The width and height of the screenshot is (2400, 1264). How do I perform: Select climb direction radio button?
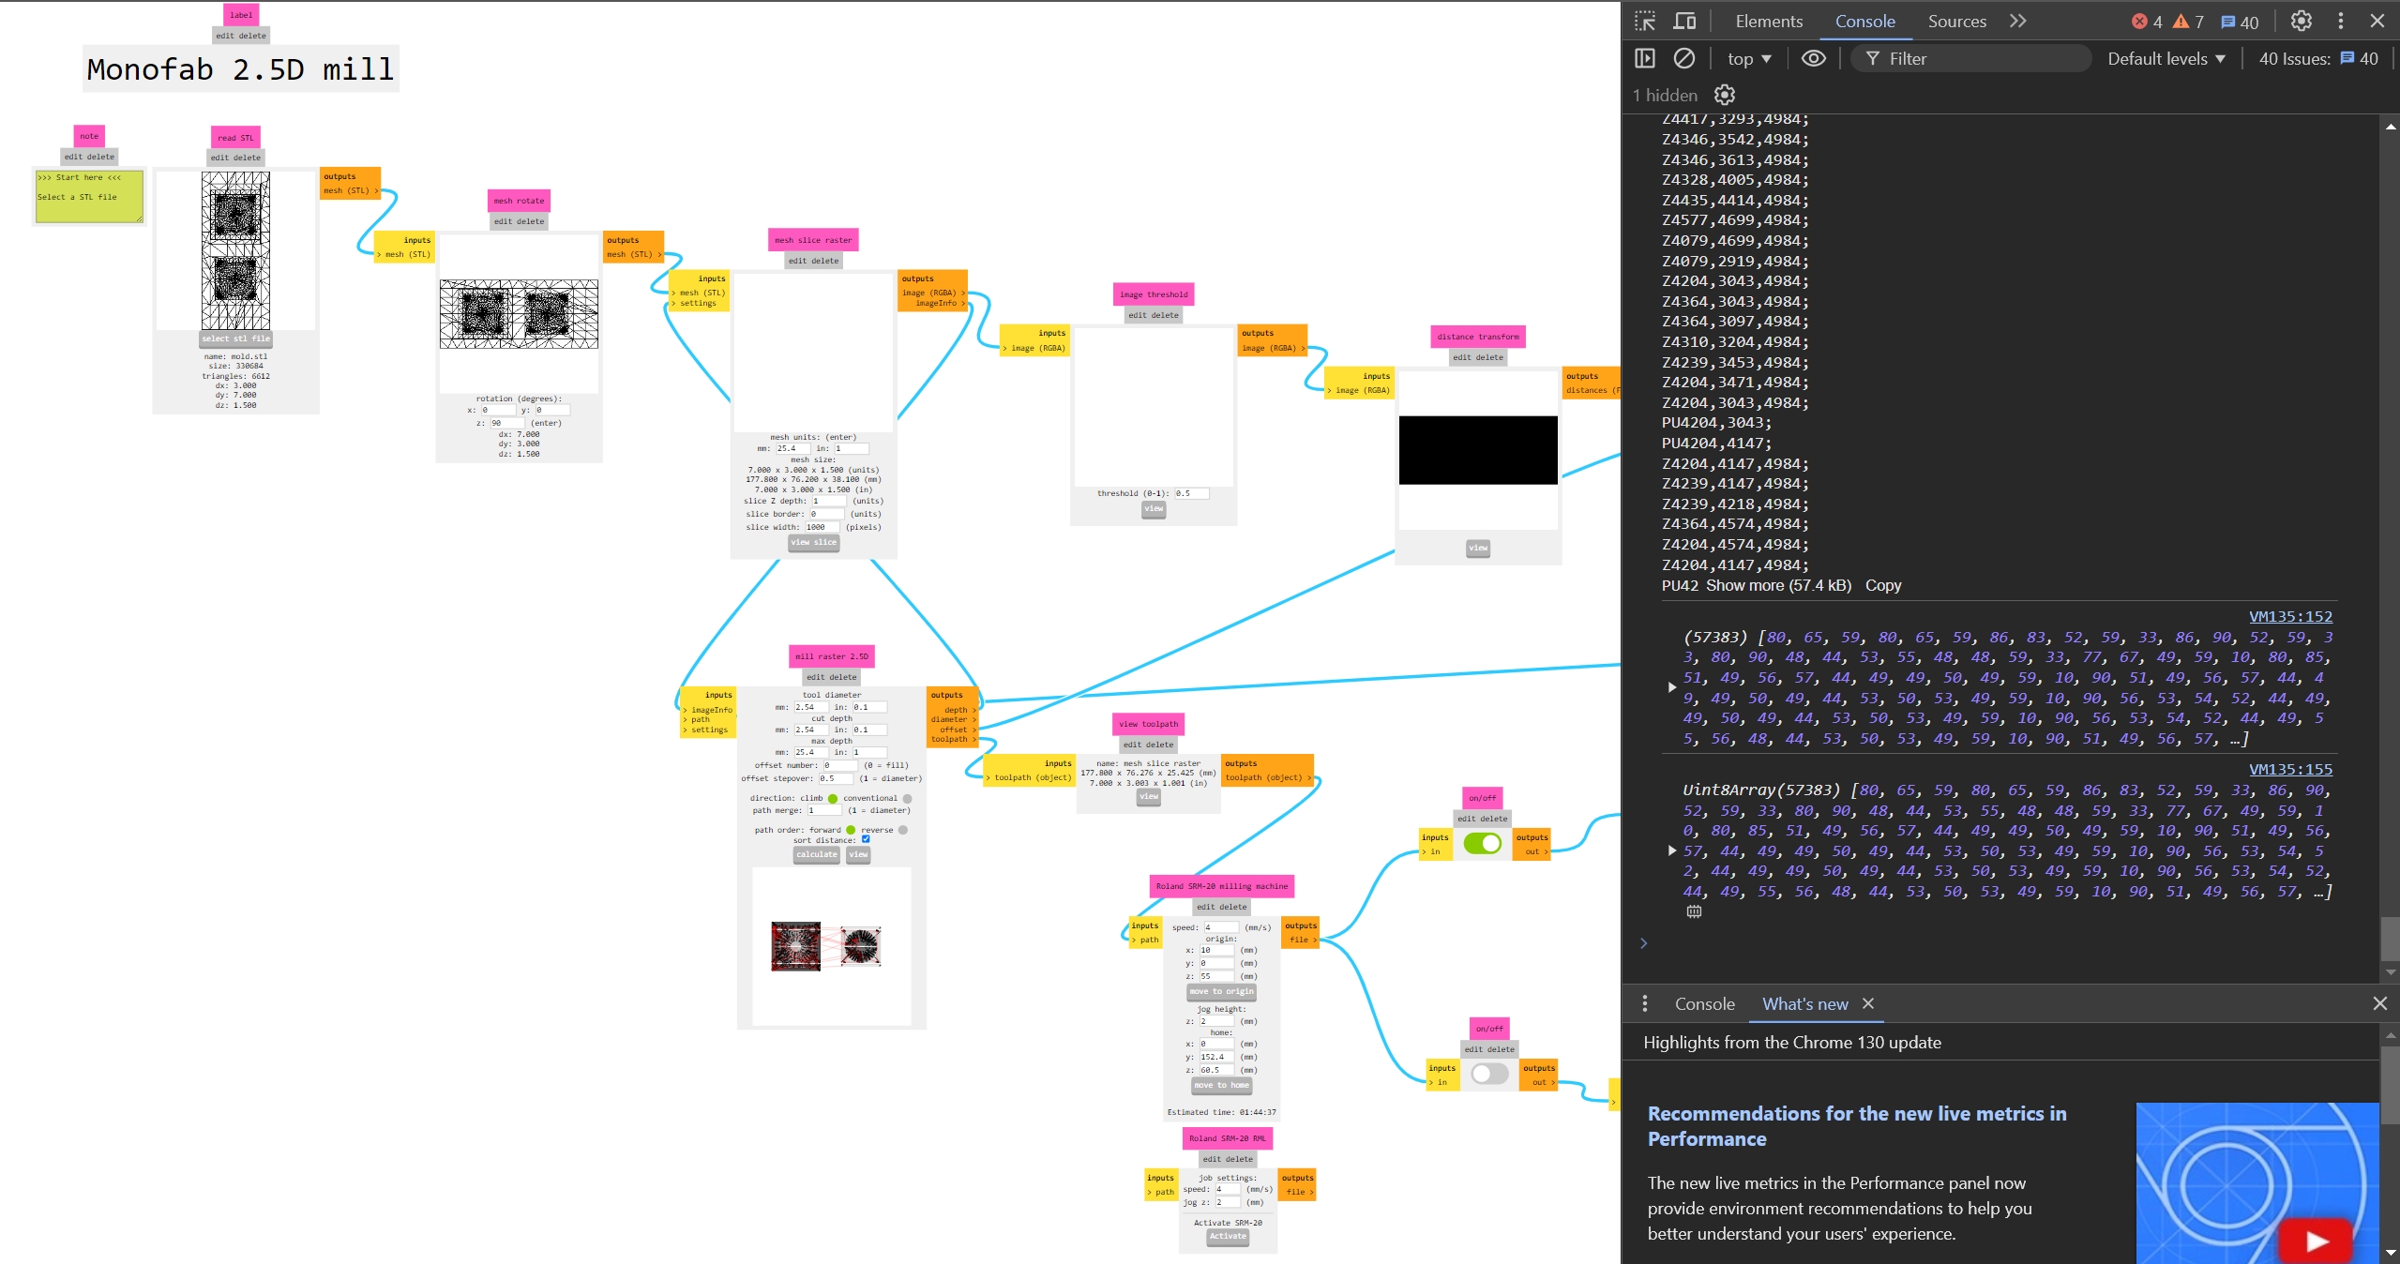coord(833,799)
